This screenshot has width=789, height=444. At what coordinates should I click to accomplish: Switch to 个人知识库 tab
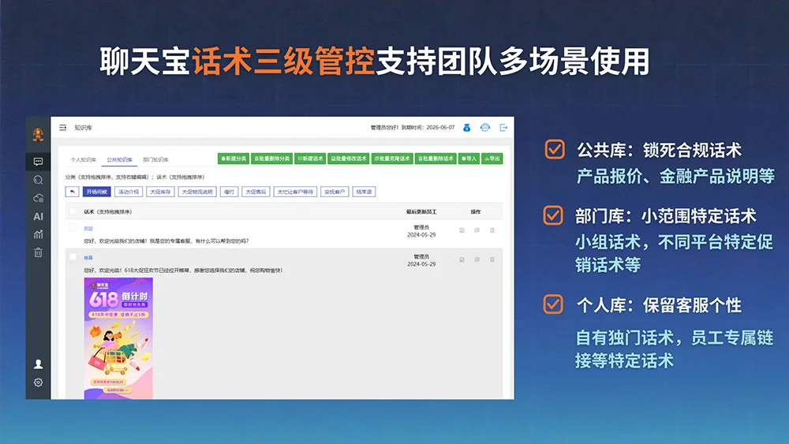pyautogui.click(x=84, y=159)
